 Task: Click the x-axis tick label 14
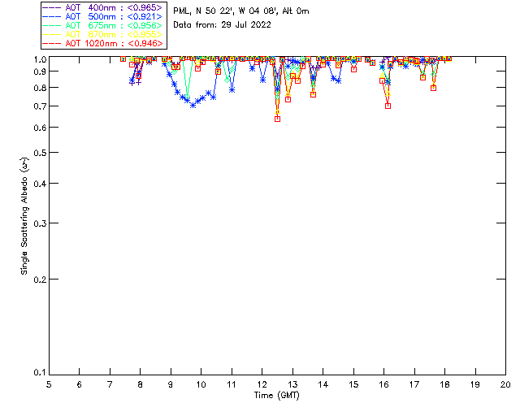[323, 384]
